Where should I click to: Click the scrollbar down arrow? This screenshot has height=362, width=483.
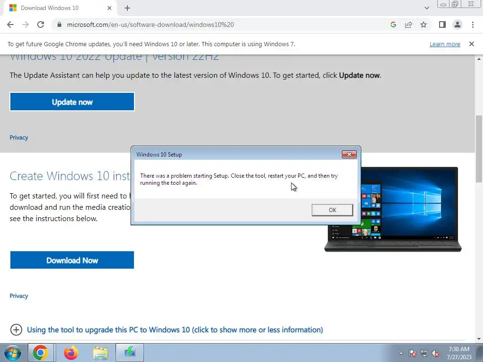[x=479, y=339]
